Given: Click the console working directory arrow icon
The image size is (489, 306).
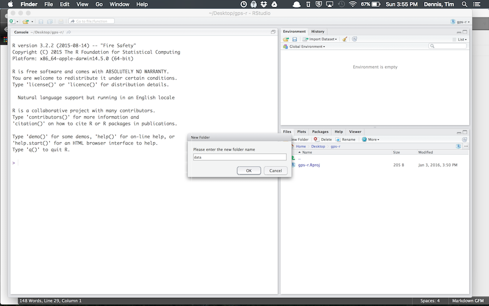Looking at the screenshot, I should point(69,32).
